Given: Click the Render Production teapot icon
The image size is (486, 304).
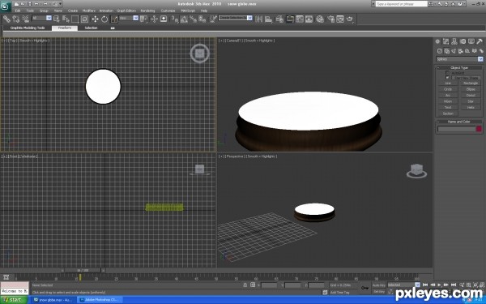Looking at the screenshot, I should [350, 19].
